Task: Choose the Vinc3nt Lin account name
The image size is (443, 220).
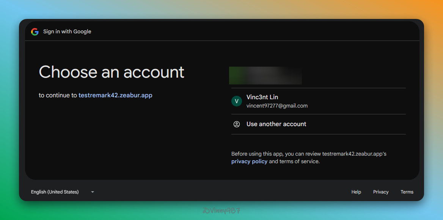Action: pos(262,97)
